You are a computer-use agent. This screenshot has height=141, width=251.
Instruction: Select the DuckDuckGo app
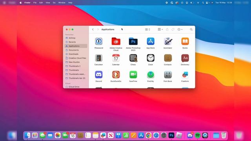(x=116, y=74)
